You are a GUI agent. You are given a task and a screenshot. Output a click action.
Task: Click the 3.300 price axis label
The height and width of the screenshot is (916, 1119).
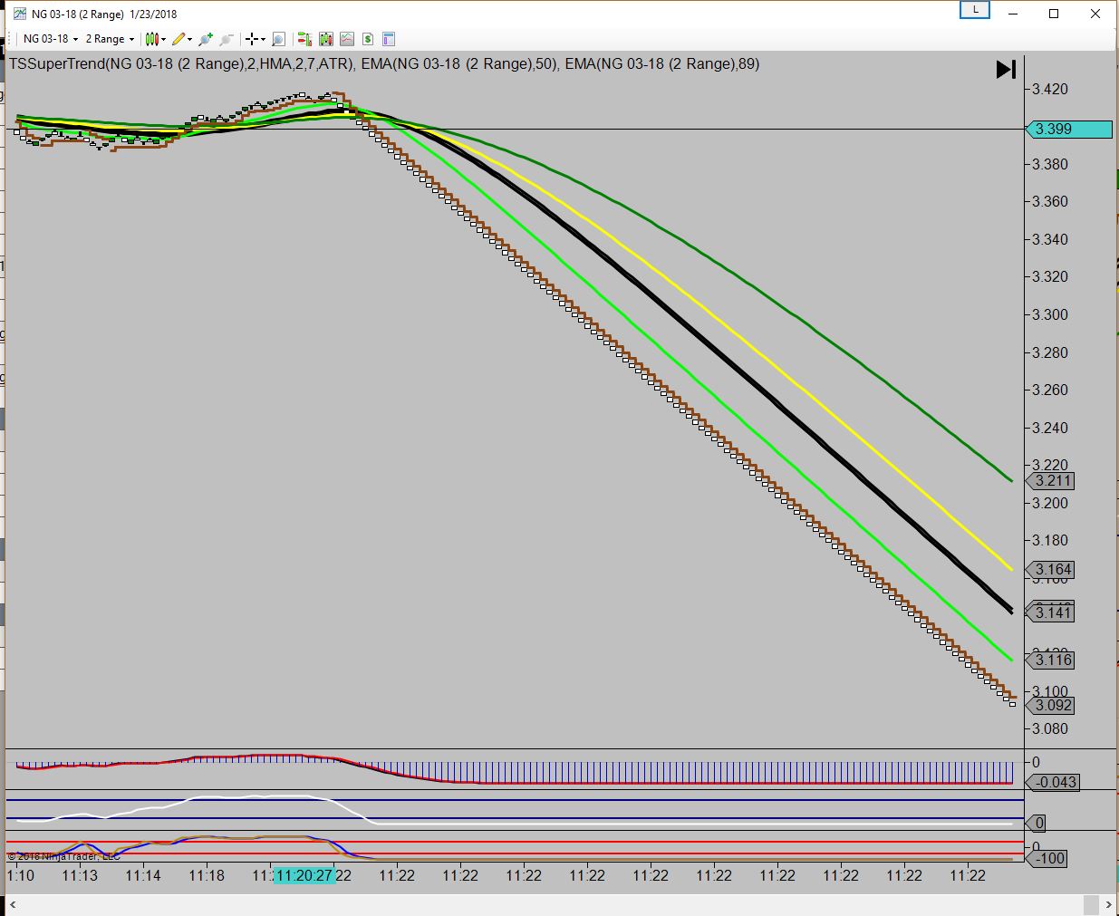[1050, 314]
